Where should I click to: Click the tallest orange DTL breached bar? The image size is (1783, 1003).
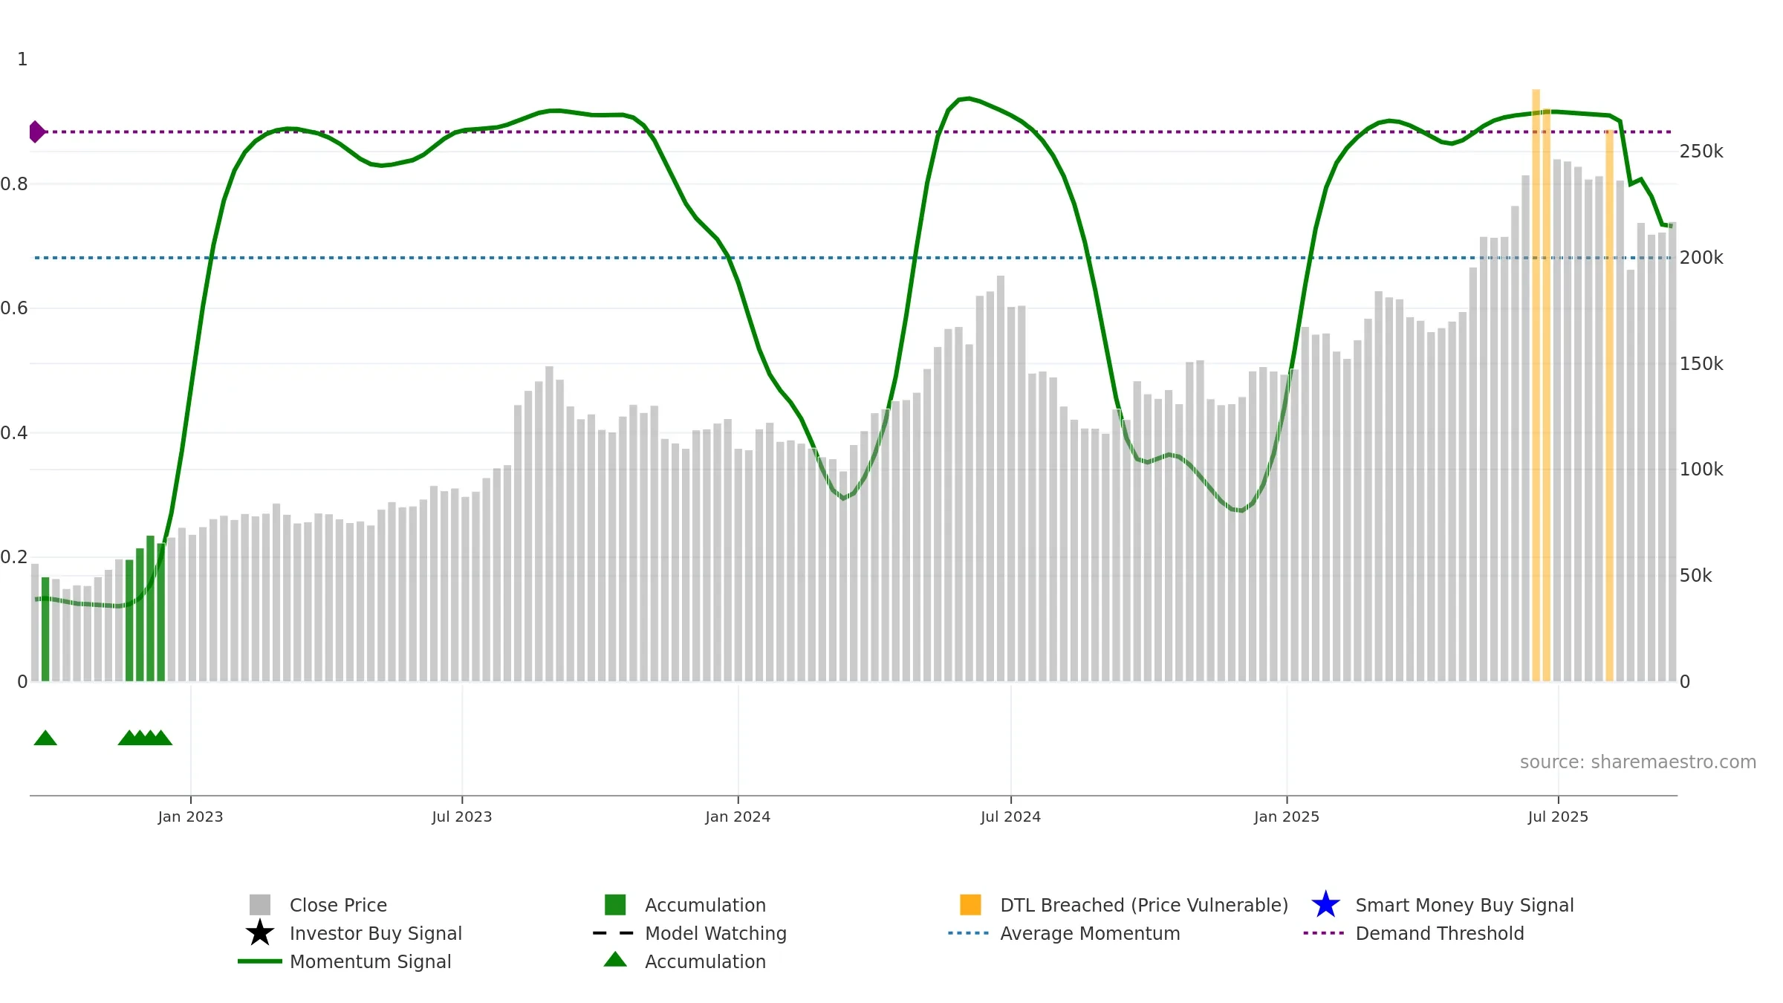click(1536, 385)
